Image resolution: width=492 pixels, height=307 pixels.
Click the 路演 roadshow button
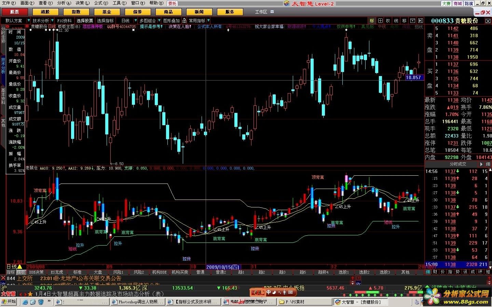[469, 3]
